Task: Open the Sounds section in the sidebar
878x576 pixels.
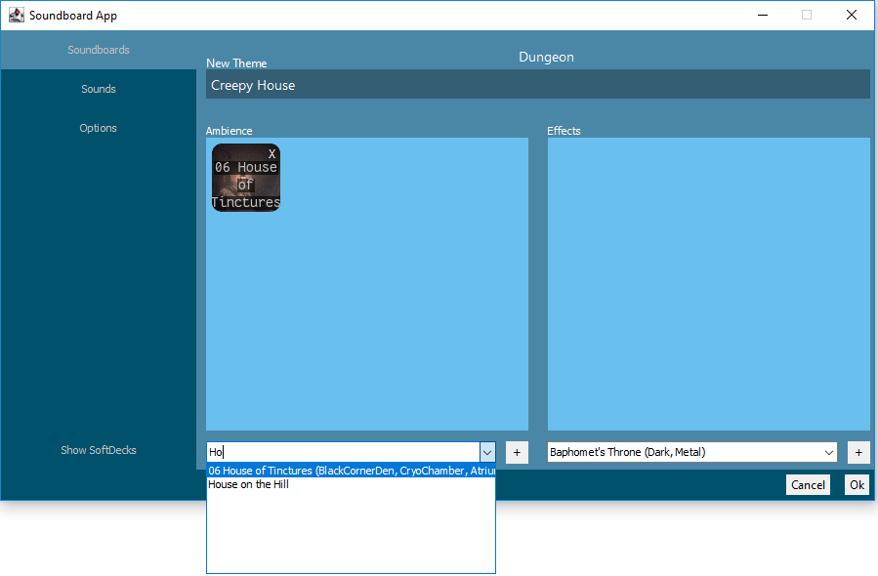Action: click(x=98, y=89)
